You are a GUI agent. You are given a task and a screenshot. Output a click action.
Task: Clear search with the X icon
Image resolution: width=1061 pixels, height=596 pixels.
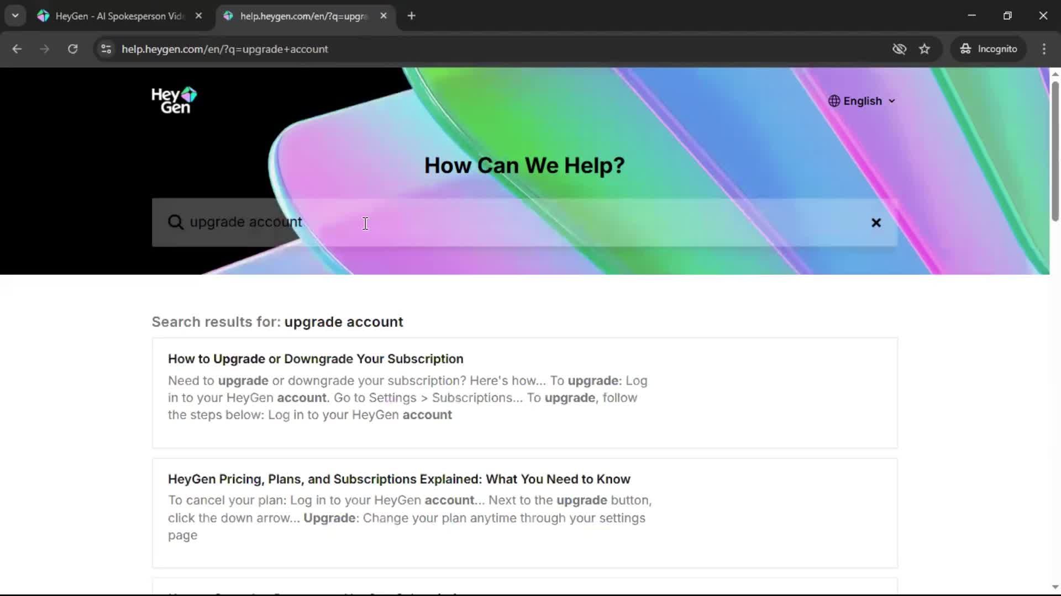(x=876, y=223)
